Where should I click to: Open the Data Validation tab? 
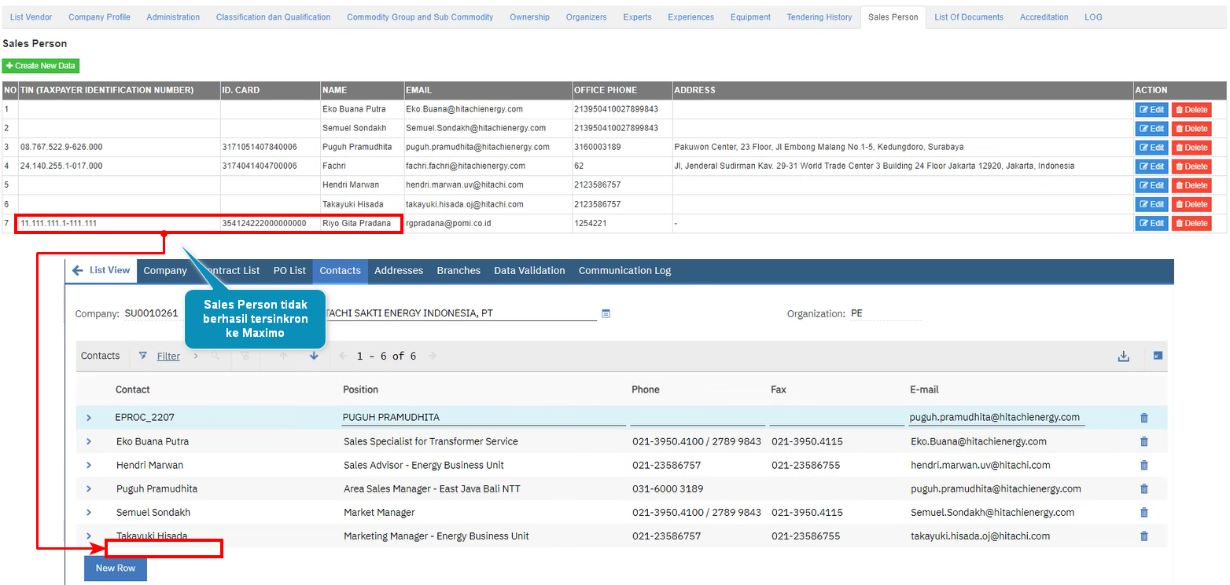(529, 270)
